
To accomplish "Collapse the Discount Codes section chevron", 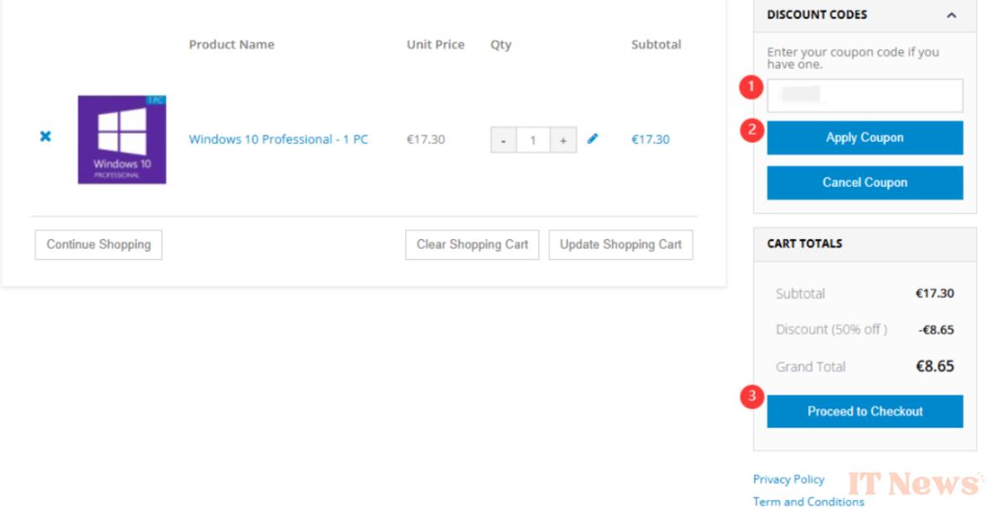I will click(951, 15).
